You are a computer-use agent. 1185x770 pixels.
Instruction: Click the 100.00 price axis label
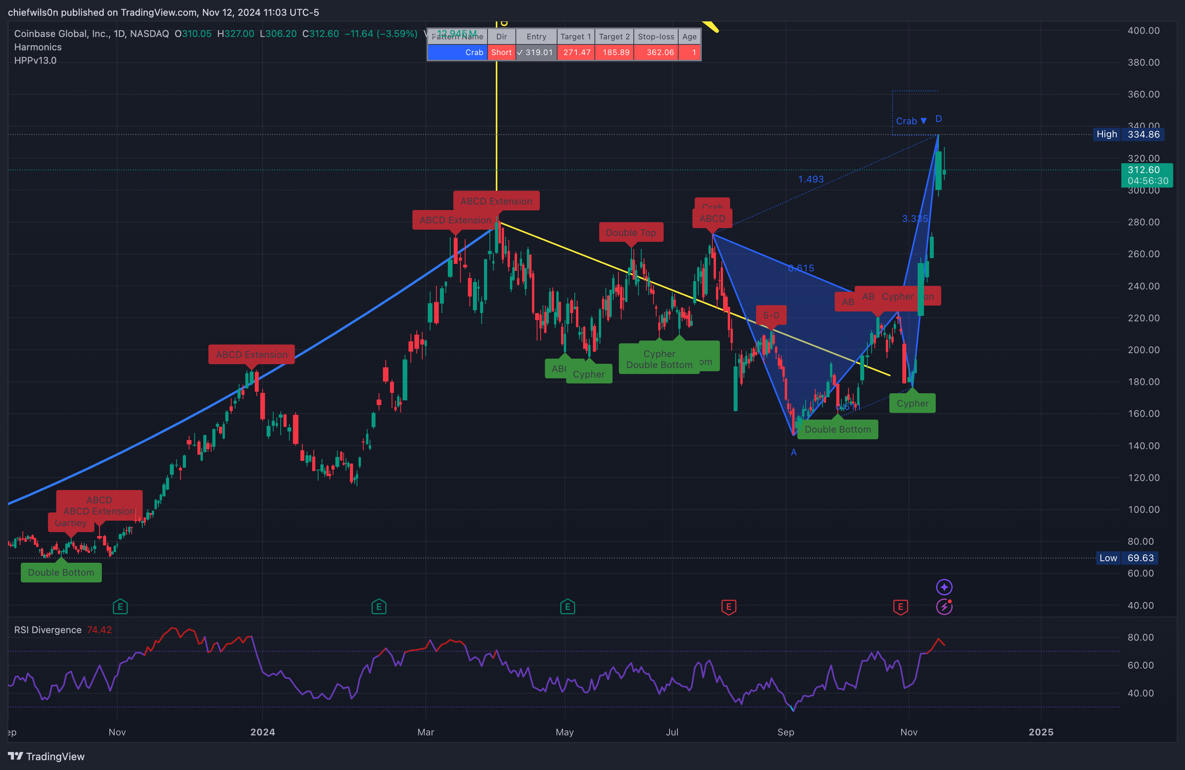tap(1144, 509)
